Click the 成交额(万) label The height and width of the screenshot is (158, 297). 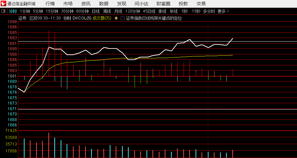(102, 18)
